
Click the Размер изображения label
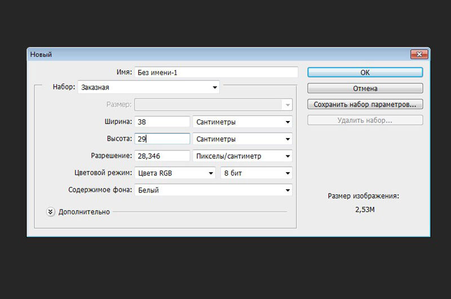click(363, 196)
